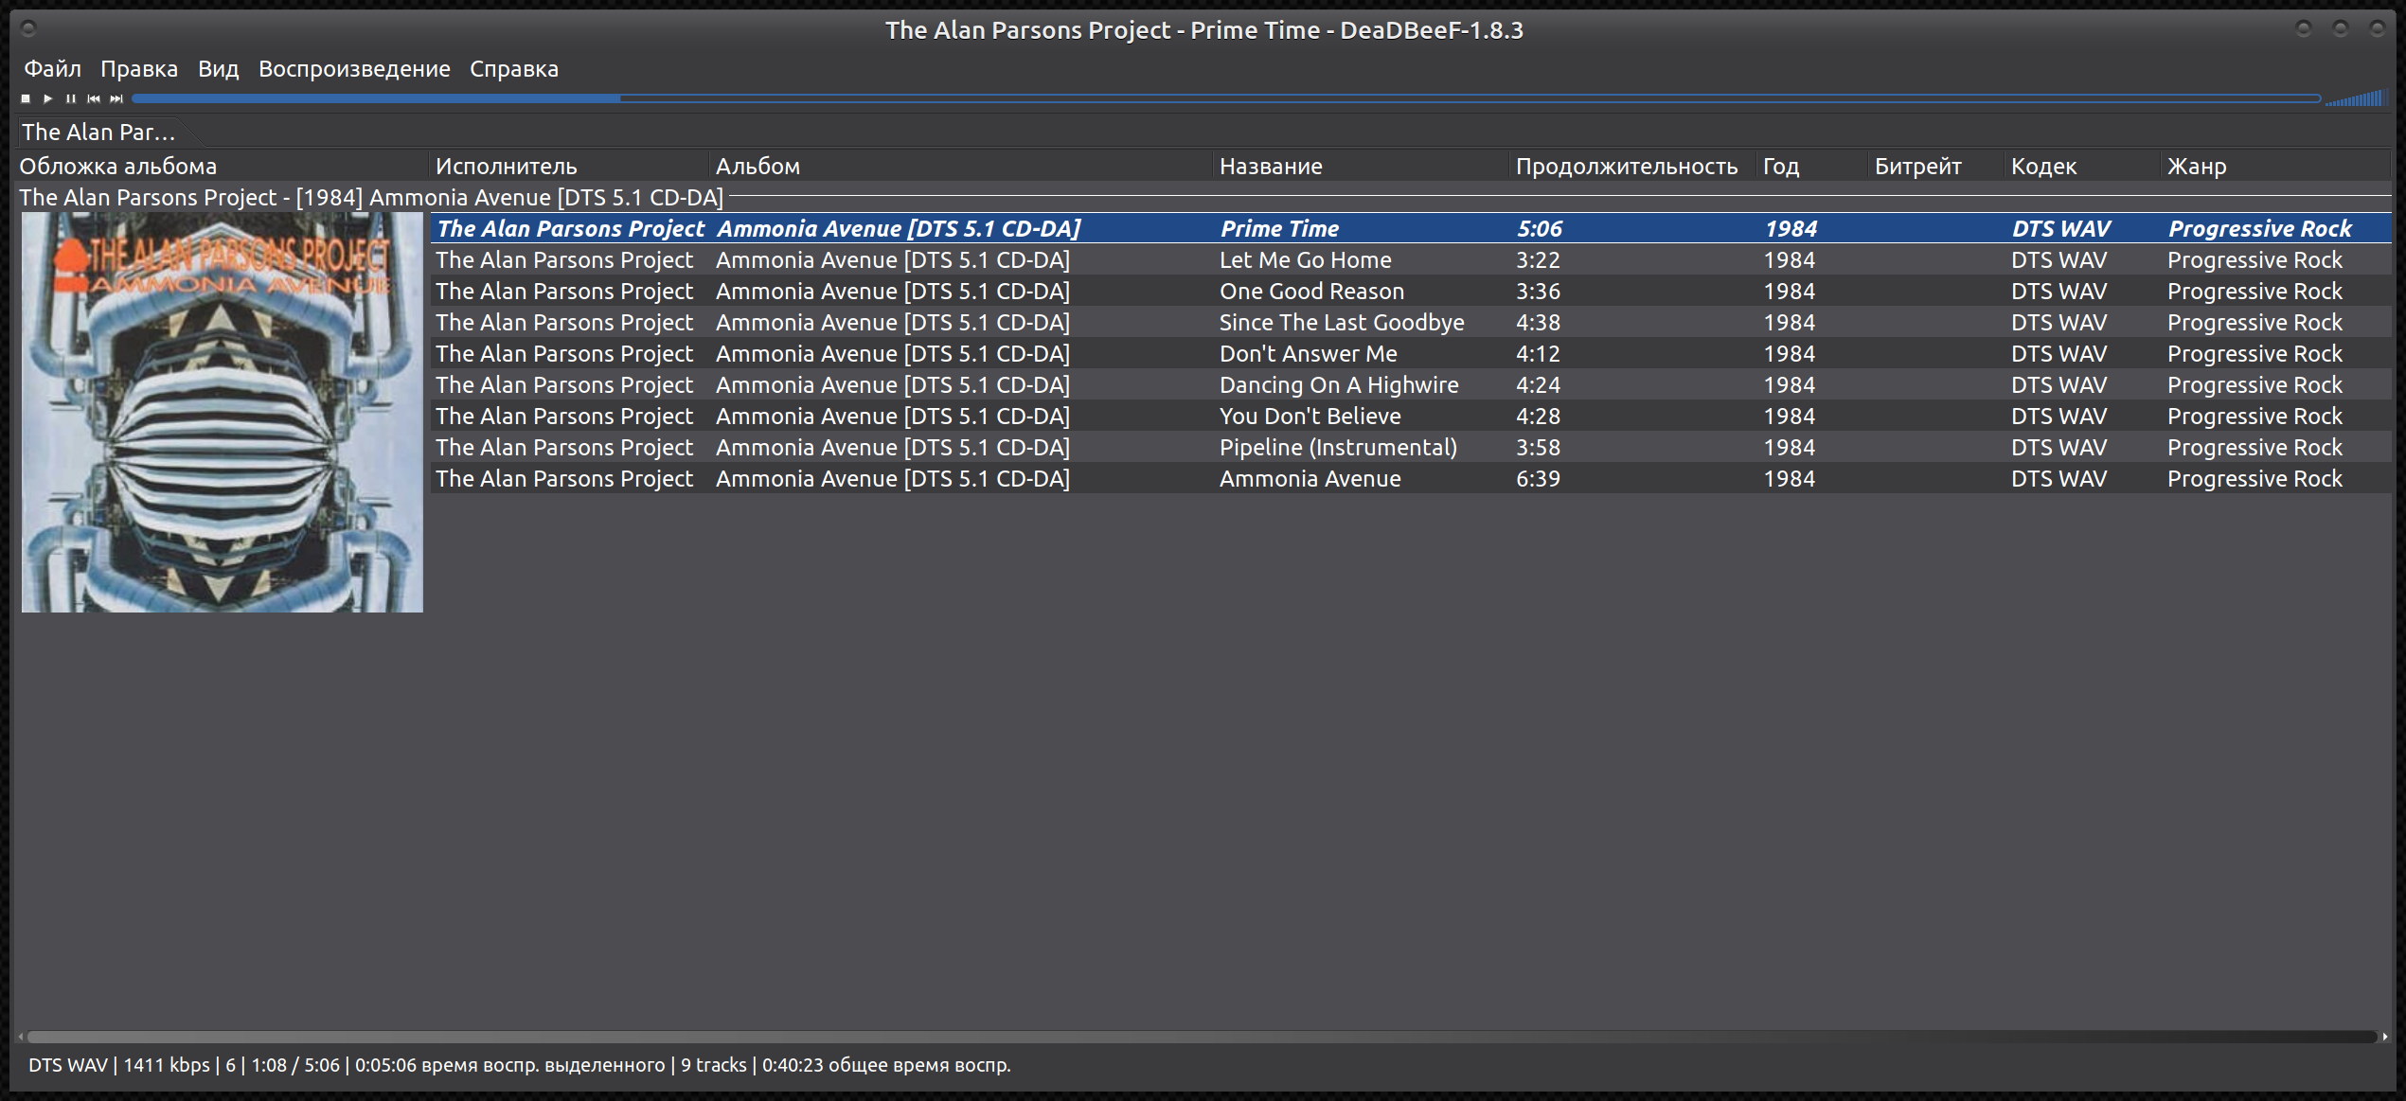The height and width of the screenshot is (1101, 2406).
Task: Select the track 'You Don't Believe'
Action: click(1411, 417)
